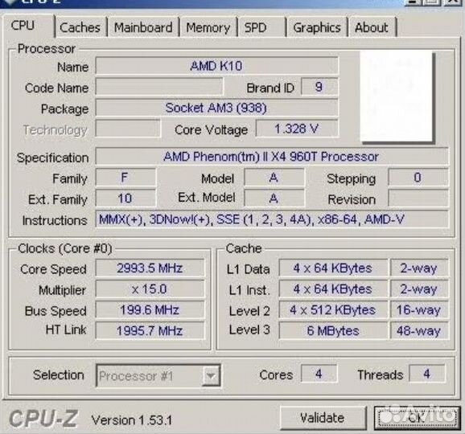465x434 pixels.
Task: Click the processor logo image box
Action: pyautogui.click(x=397, y=97)
